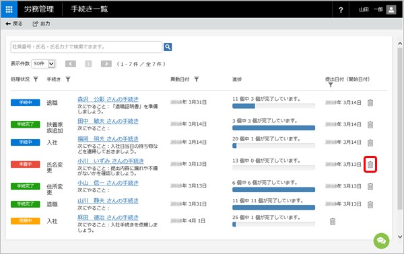Open the green chat support bubble

[x=381, y=241]
